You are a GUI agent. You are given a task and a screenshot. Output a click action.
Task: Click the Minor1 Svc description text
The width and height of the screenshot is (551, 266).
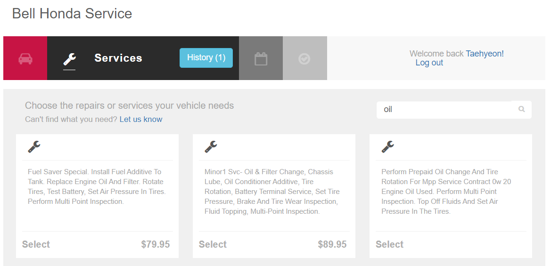click(272, 192)
